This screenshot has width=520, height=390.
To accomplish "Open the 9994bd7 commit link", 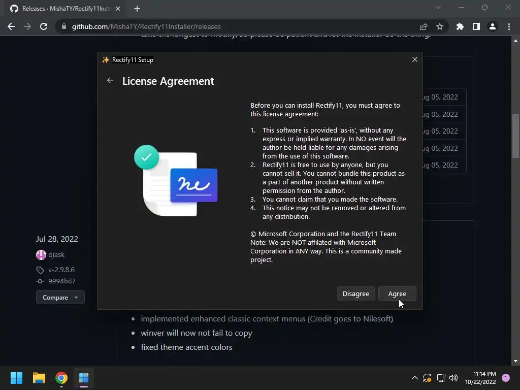I will [x=61, y=281].
